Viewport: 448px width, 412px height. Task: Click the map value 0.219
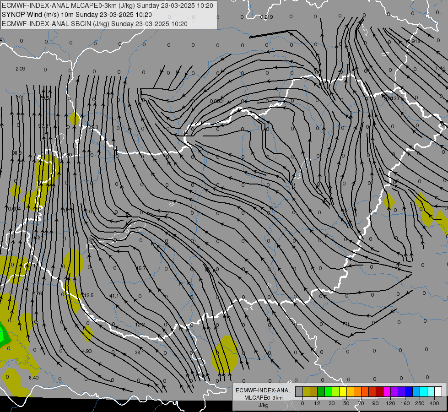[x=267, y=17]
